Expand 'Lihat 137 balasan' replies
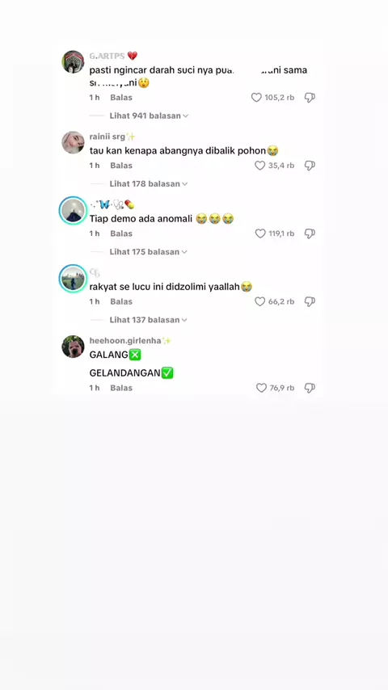Image resolution: width=388 pixels, height=690 pixels. click(149, 320)
